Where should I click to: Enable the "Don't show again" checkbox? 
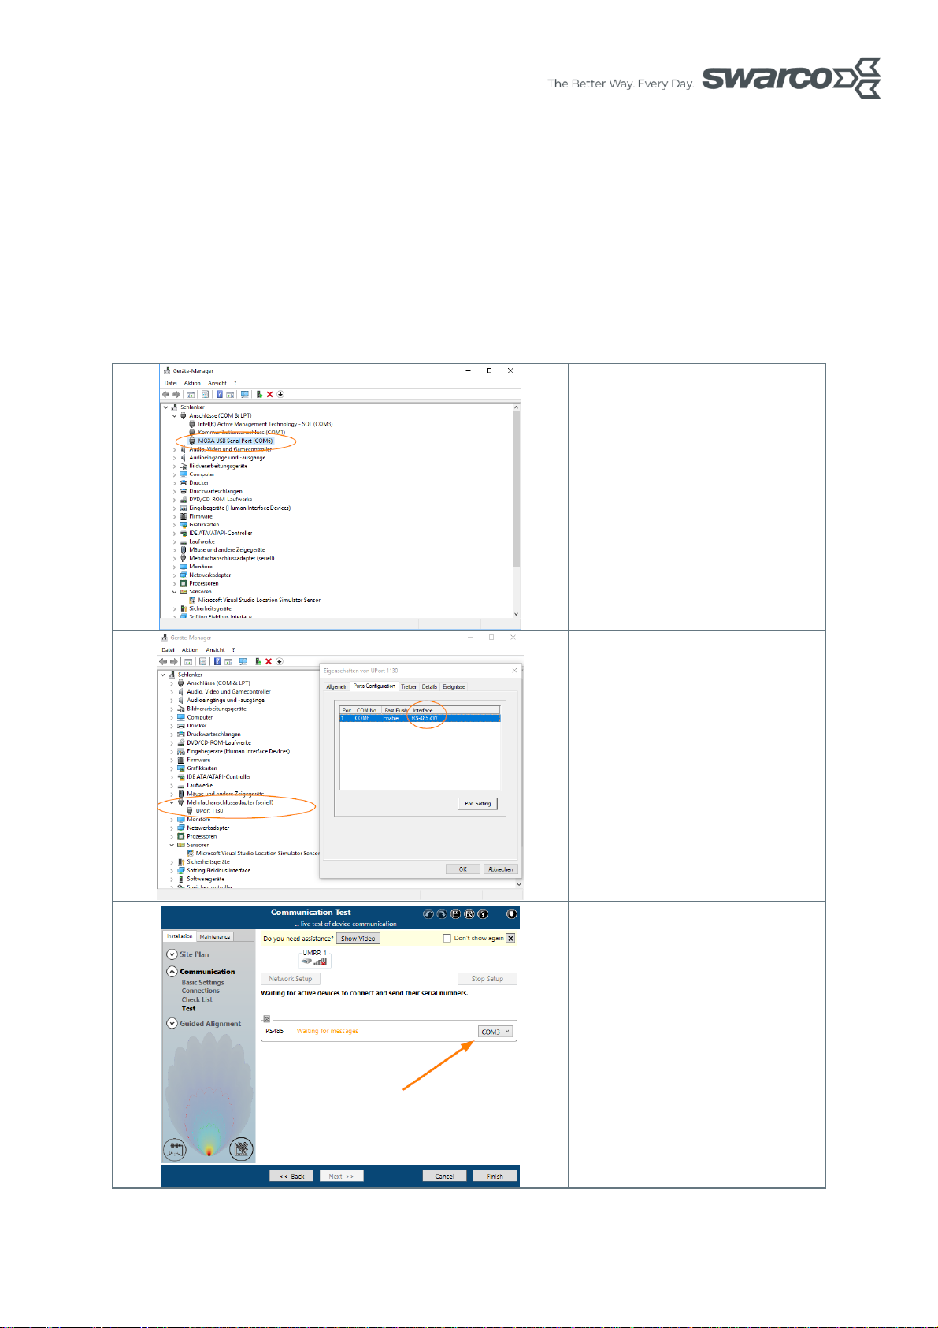(x=447, y=939)
